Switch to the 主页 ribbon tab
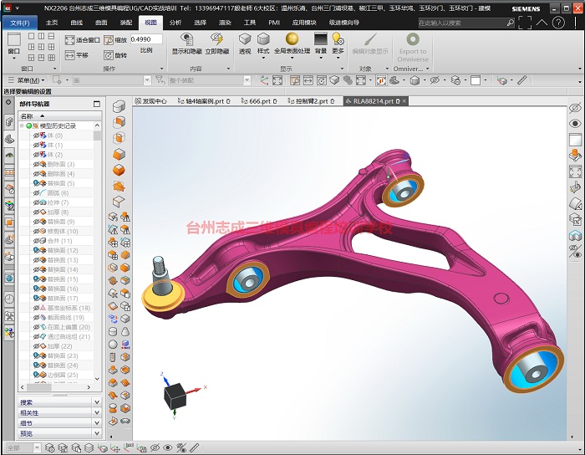This screenshot has height=455, width=585. [x=52, y=23]
